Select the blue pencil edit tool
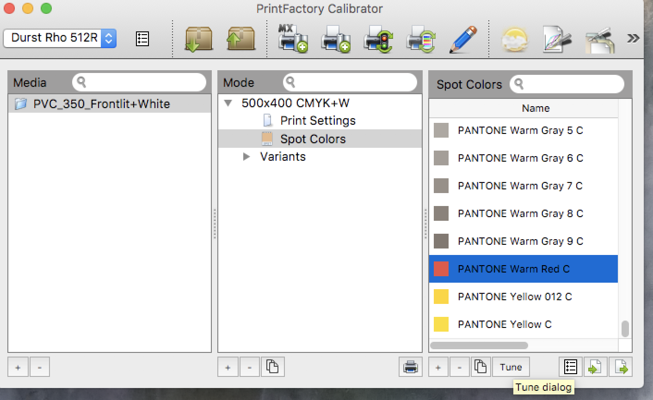This screenshot has width=653, height=400. (463, 39)
